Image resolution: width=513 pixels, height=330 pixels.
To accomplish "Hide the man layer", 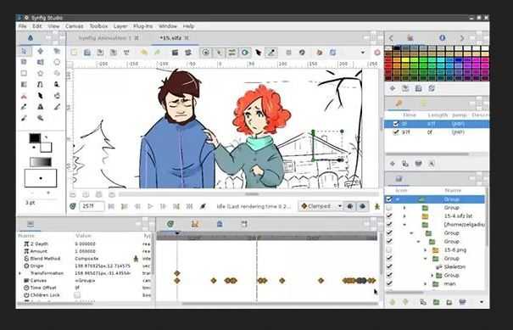I will [389, 283].
